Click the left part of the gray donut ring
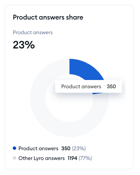This screenshot has width=140, height=175. pyautogui.click(x=38, y=98)
